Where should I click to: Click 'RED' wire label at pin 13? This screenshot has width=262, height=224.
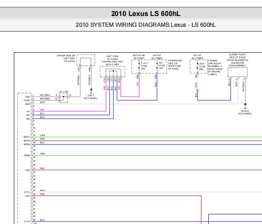pyautogui.click(x=42, y=139)
